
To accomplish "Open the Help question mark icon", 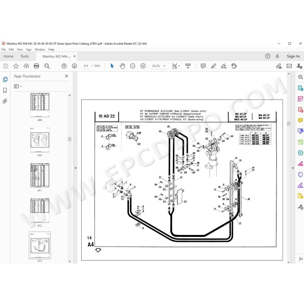I will pos(268,56).
